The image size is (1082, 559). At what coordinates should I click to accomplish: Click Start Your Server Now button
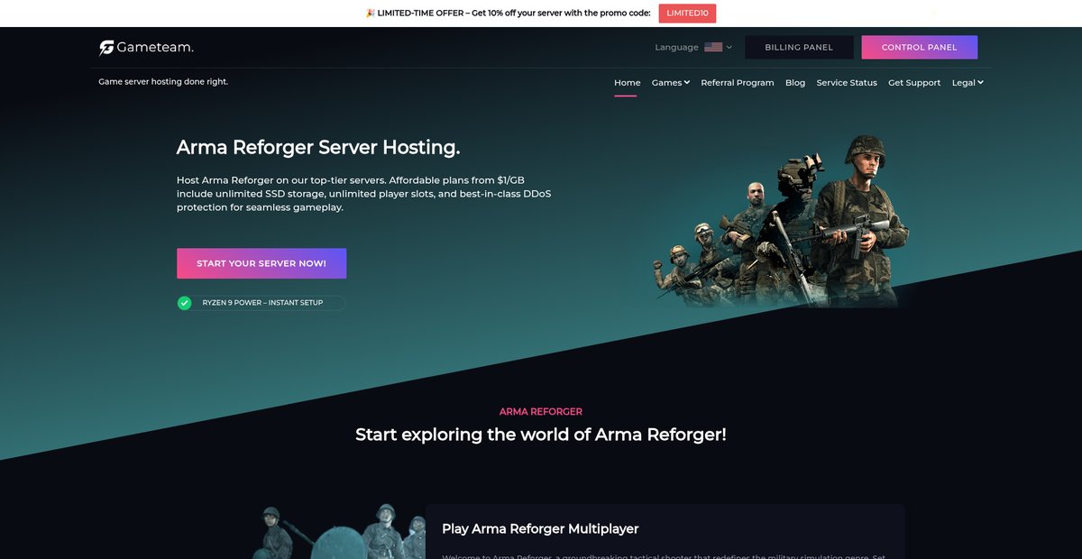[261, 263]
